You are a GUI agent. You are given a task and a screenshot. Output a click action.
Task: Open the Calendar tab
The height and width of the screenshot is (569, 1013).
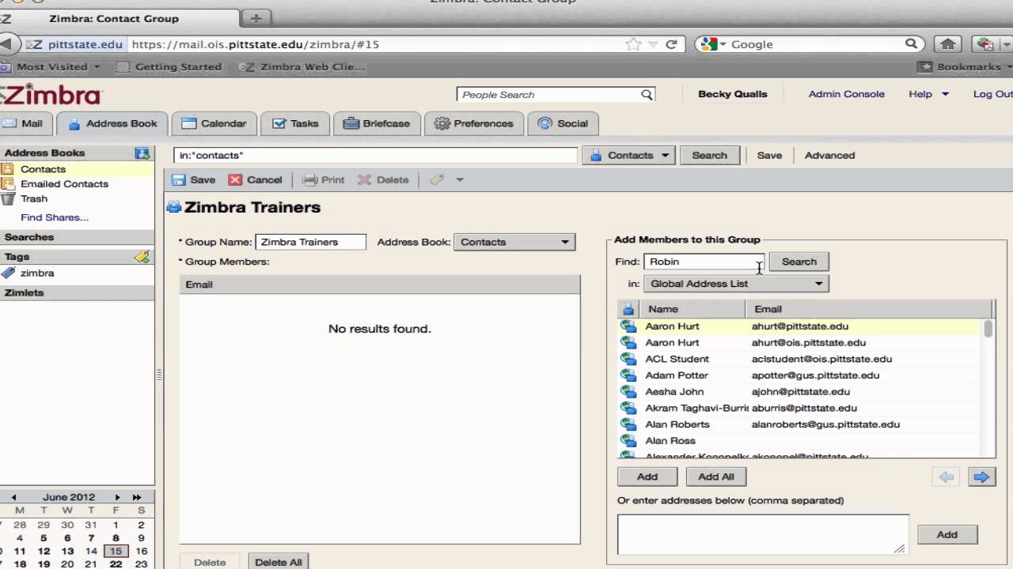tap(214, 123)
